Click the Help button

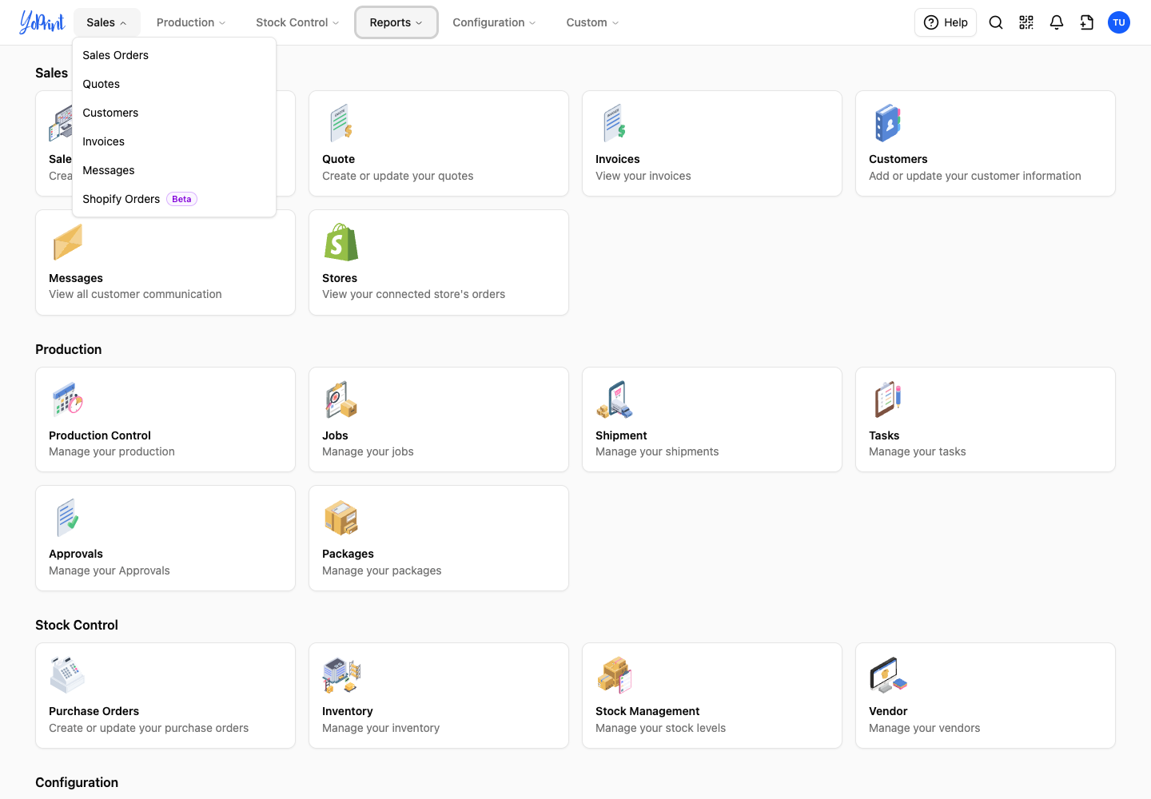[x=946, y=22]
